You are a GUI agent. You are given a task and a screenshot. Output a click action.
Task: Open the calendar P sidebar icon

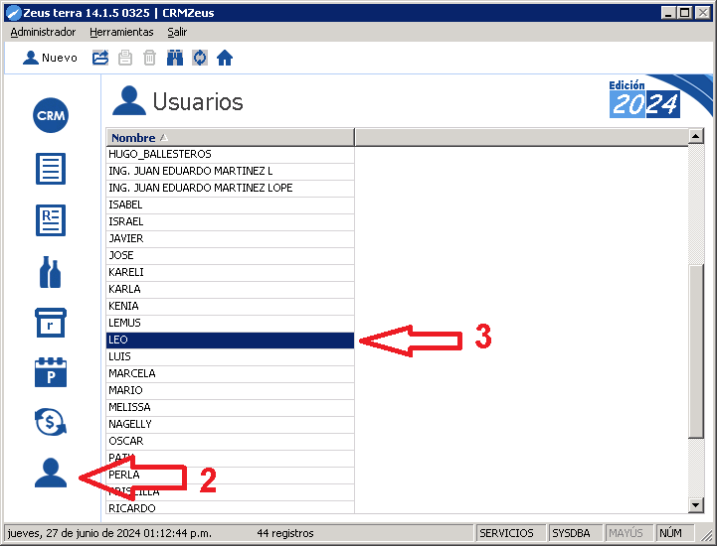click(x=51, y=372)
